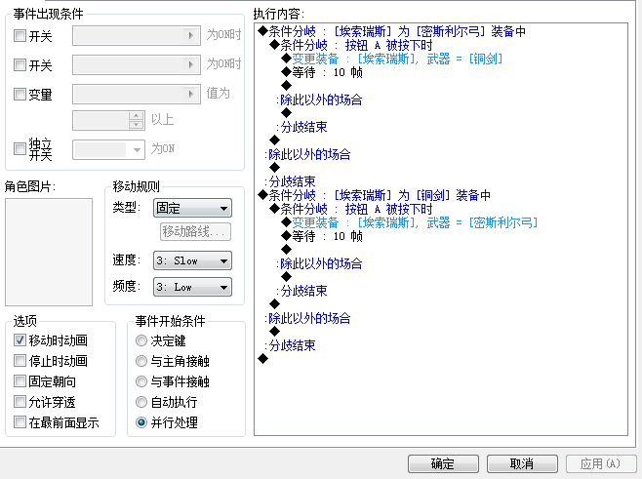
Task: Open the 速度 dropdown showing 3: Slow
Action: 192,260
